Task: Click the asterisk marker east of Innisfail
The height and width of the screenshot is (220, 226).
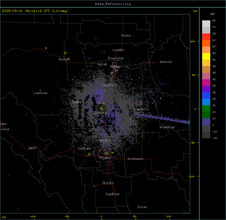Action: (132, 79)
